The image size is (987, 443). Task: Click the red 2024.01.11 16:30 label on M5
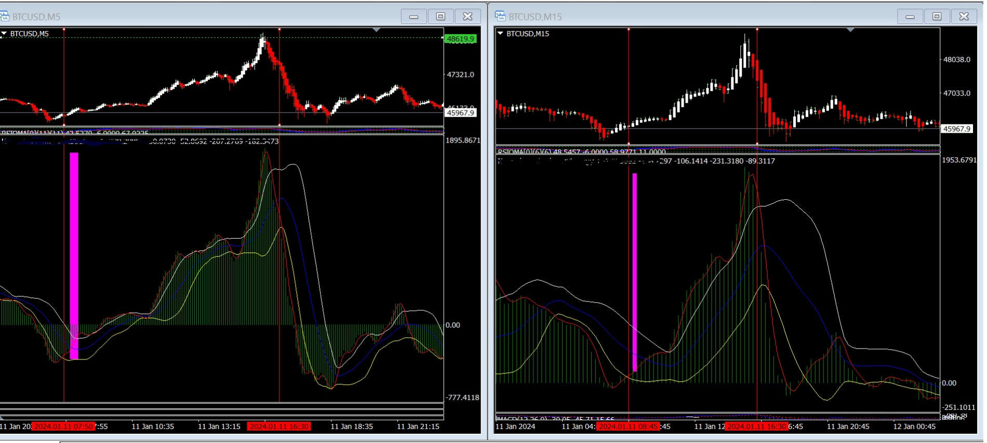(279, 426)
